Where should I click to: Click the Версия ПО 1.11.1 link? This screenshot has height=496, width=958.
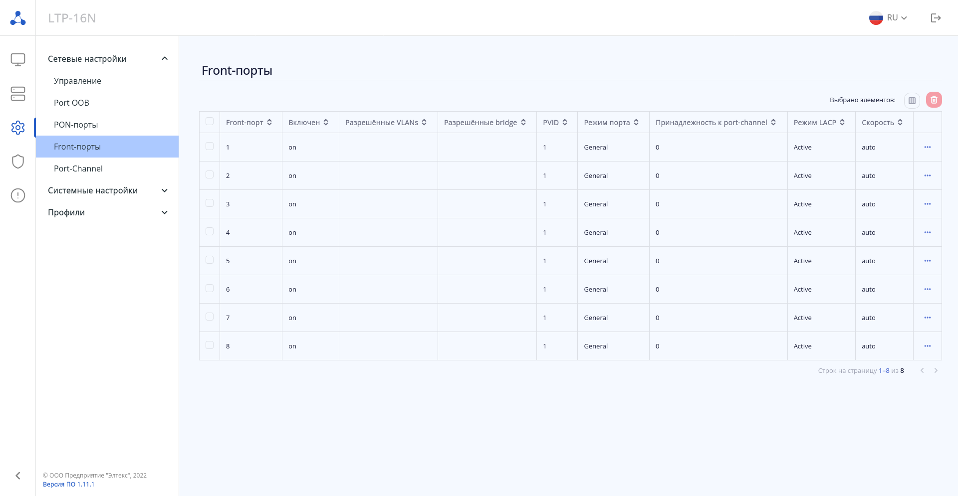68,485
